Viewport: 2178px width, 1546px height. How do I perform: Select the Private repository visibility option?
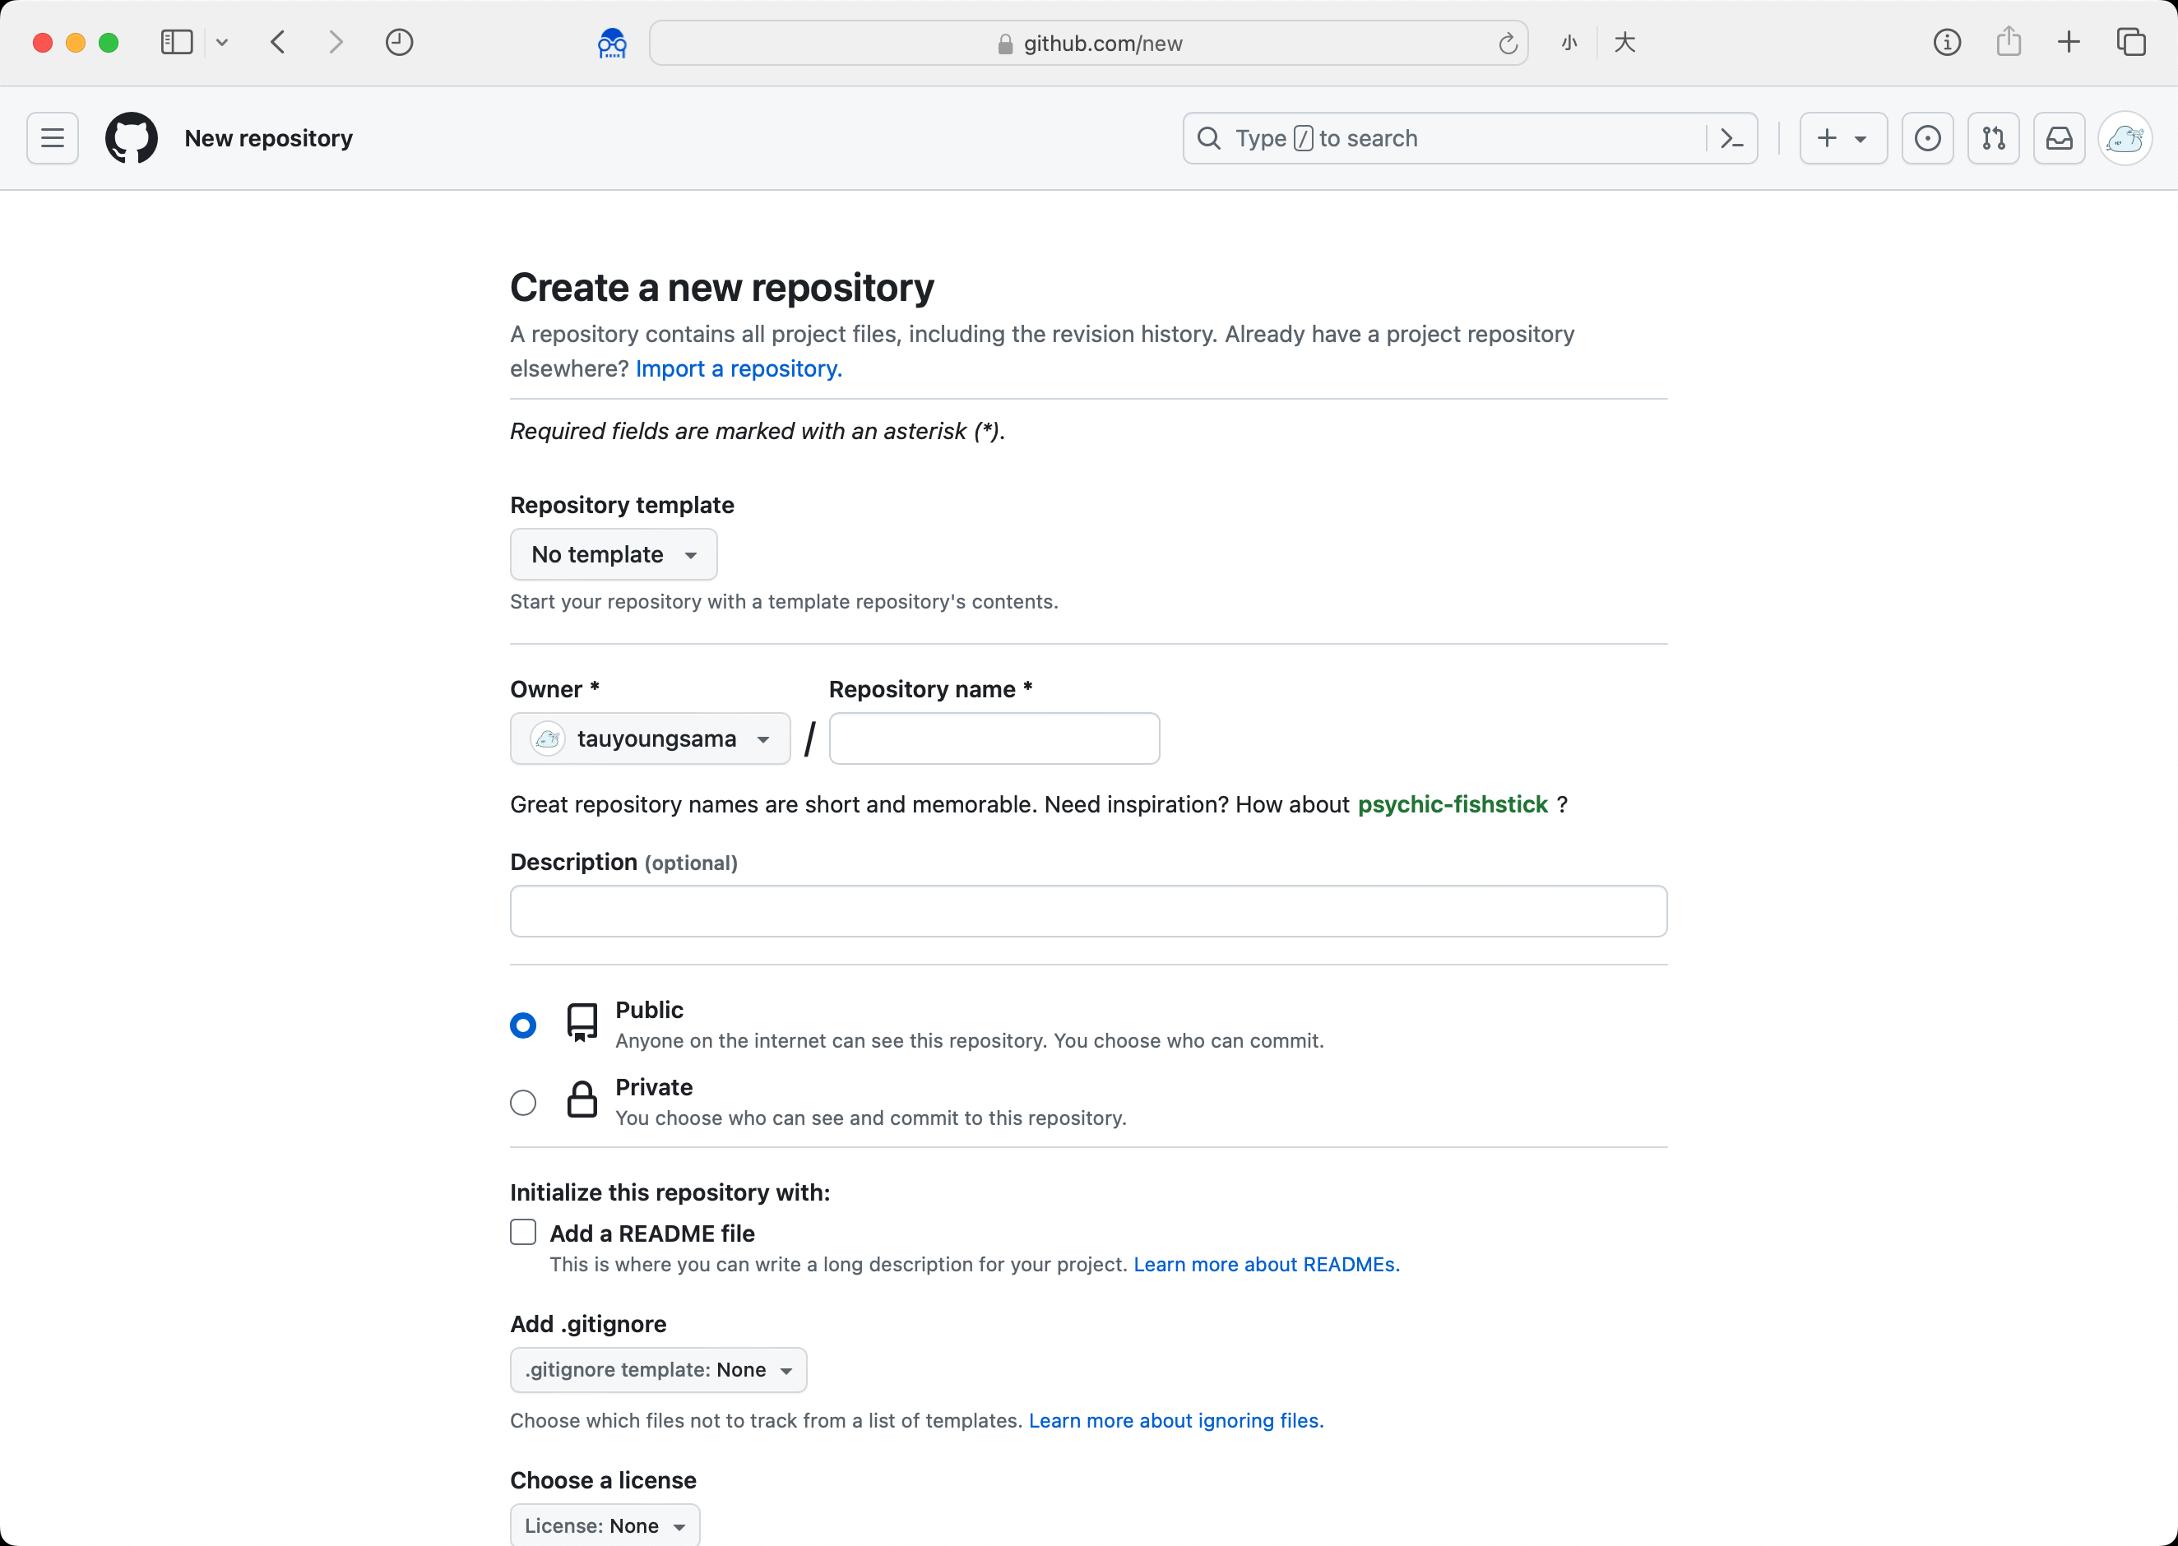point(522,1101)
